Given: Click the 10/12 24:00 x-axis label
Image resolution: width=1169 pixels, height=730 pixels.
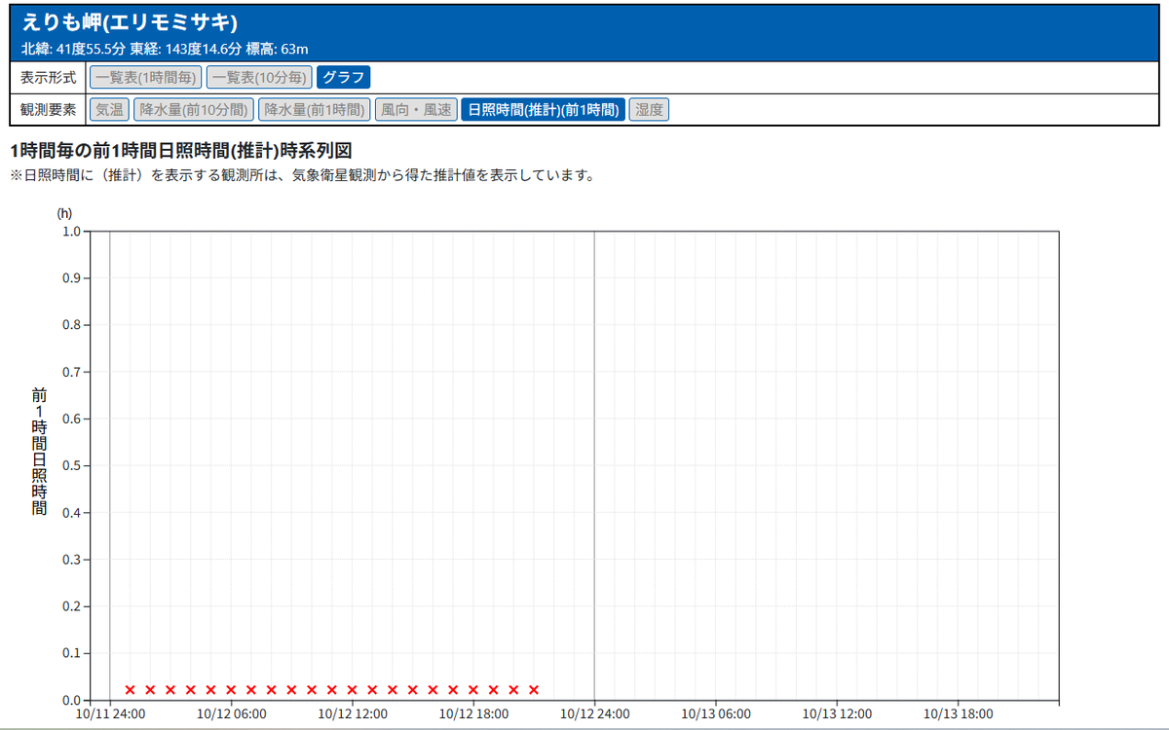Looking at the screenshot, I should [594, 714].
